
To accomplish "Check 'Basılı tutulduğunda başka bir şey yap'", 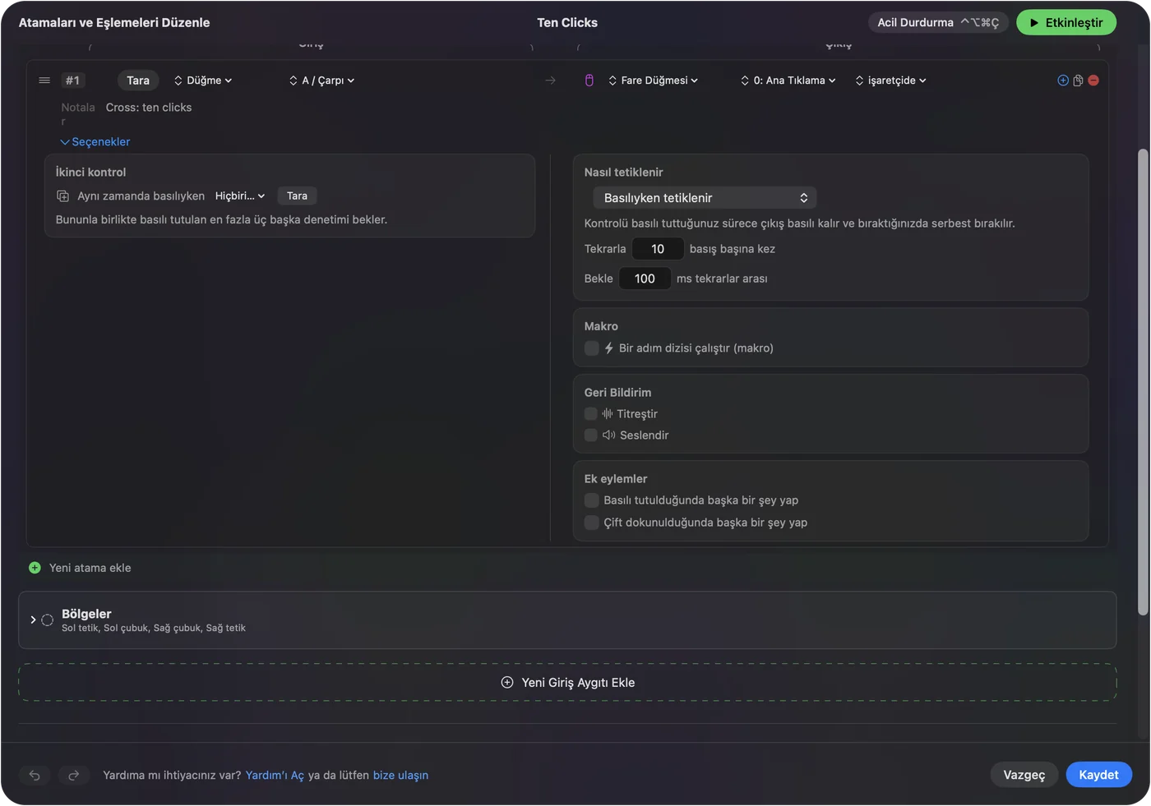I will (x=591, y=500).
